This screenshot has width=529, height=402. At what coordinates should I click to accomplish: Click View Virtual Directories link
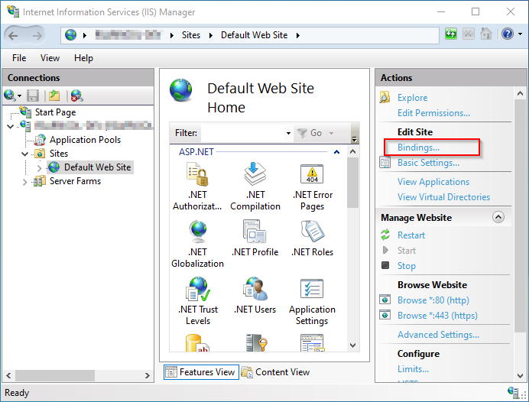click(x=443, y=196)
